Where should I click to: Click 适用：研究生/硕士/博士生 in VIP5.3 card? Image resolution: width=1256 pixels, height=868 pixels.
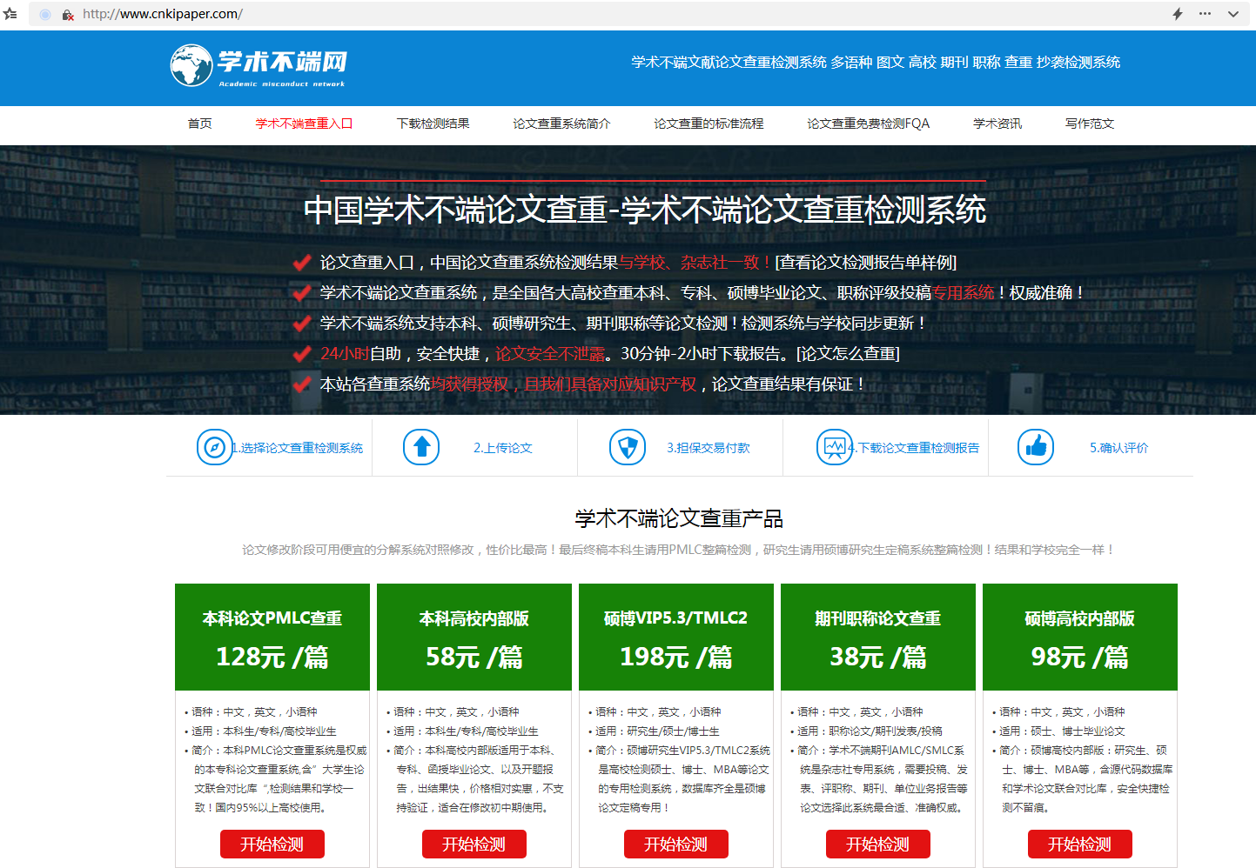(657, 731)
